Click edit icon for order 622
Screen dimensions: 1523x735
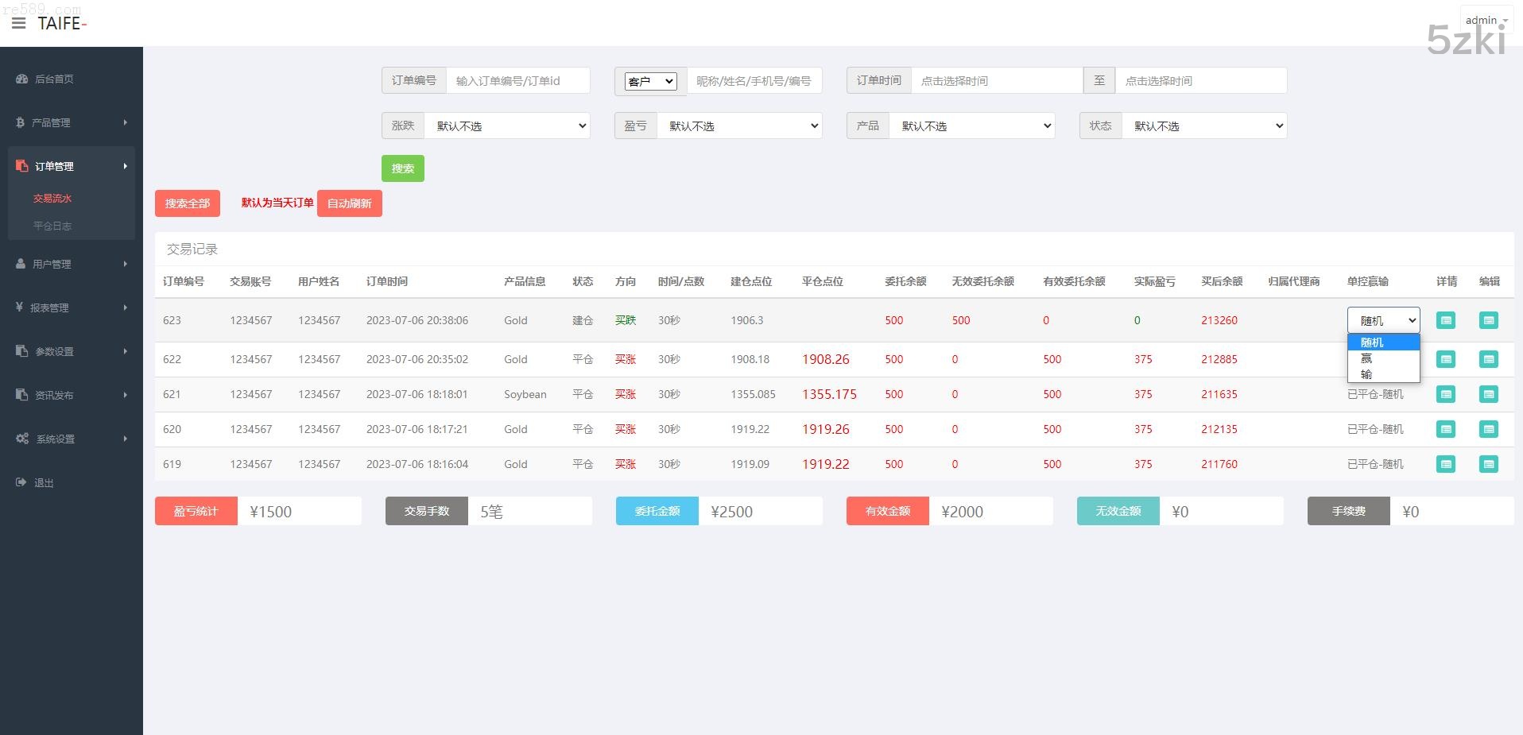coord(1488,359)
